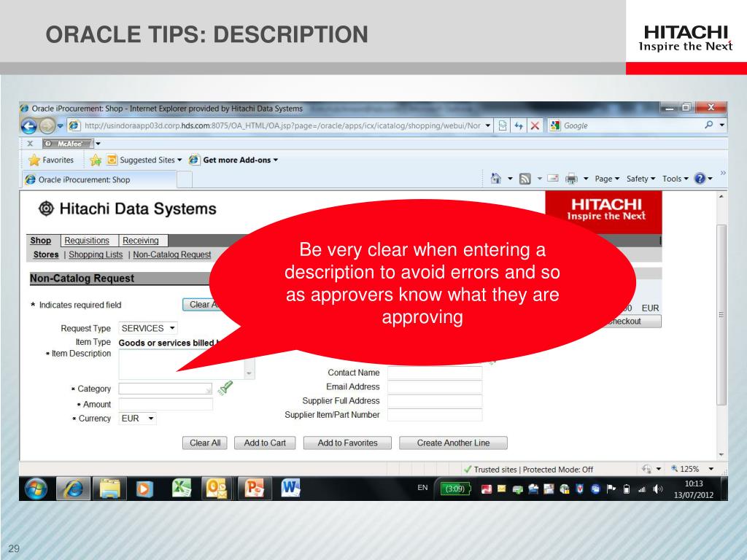Open the Page menu

(x=607, y=179)
